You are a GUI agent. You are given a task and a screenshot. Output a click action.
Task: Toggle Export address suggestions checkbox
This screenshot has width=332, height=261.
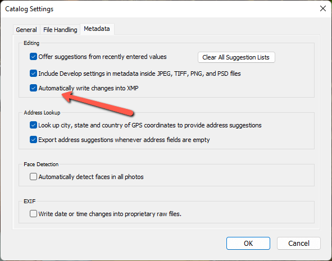33,140
